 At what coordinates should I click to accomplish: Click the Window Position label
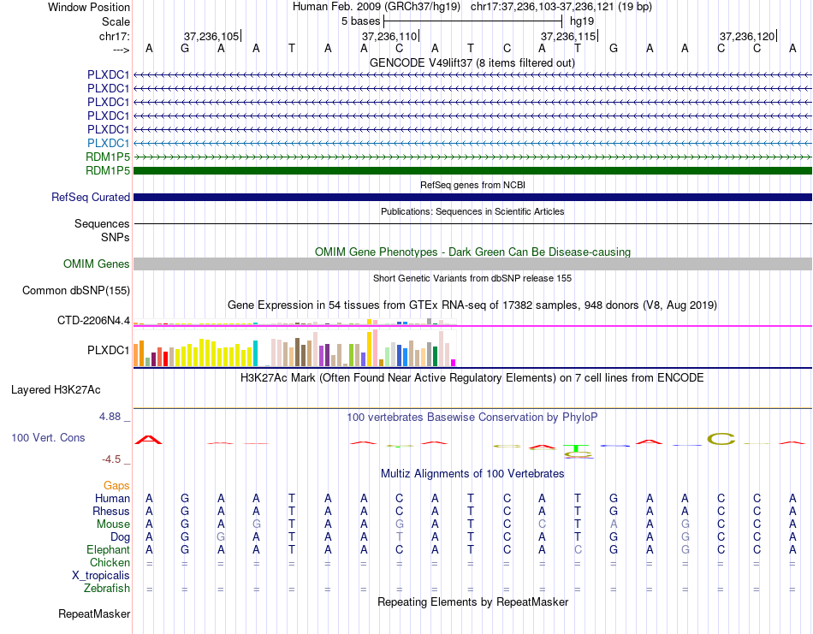[x=89, y=7]
